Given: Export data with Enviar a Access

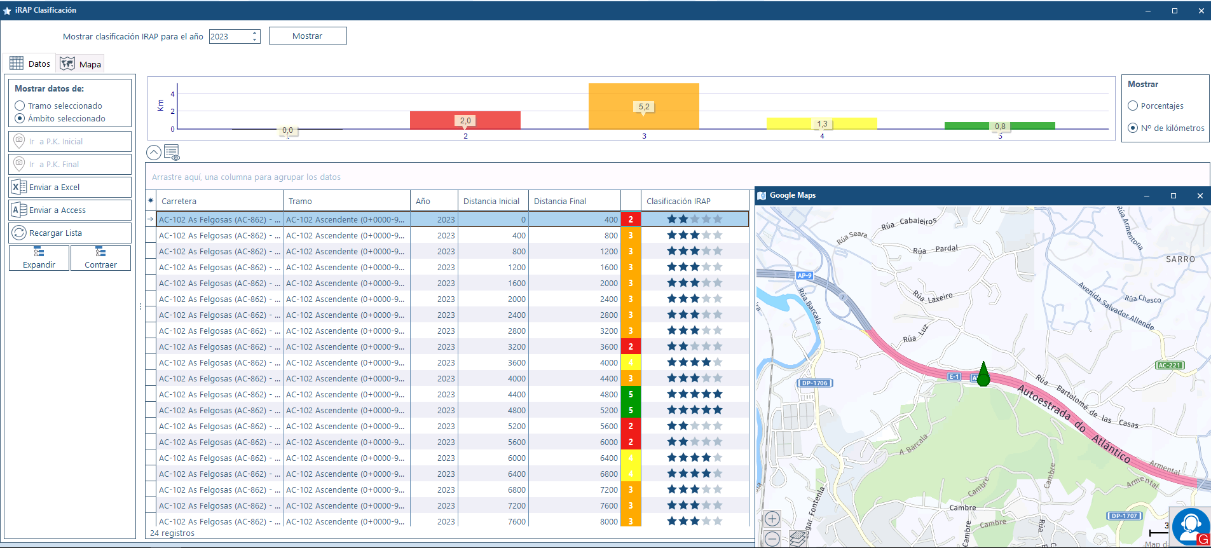Looking at the screenshot, I should [69, 210].
